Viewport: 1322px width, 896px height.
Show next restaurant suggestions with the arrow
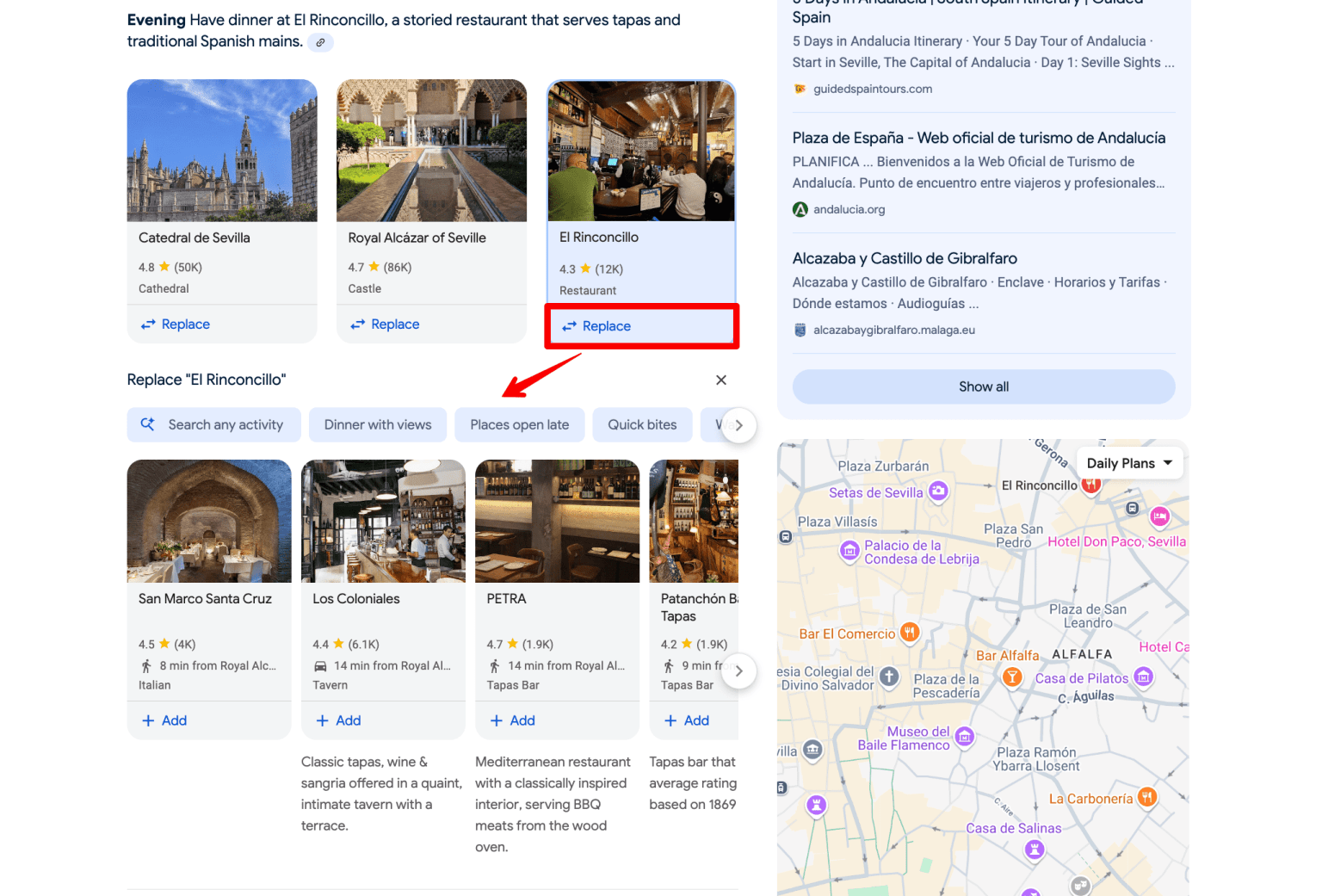click(738, 671)
